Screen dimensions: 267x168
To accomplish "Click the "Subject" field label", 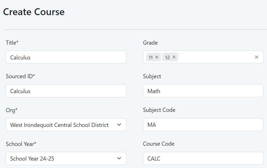I will pos(152,76).
